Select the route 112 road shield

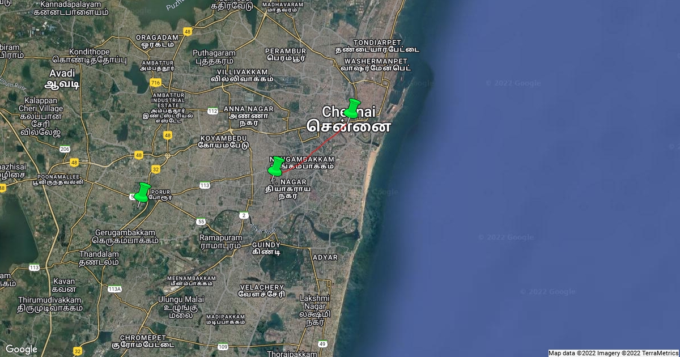tap(212, 111)
